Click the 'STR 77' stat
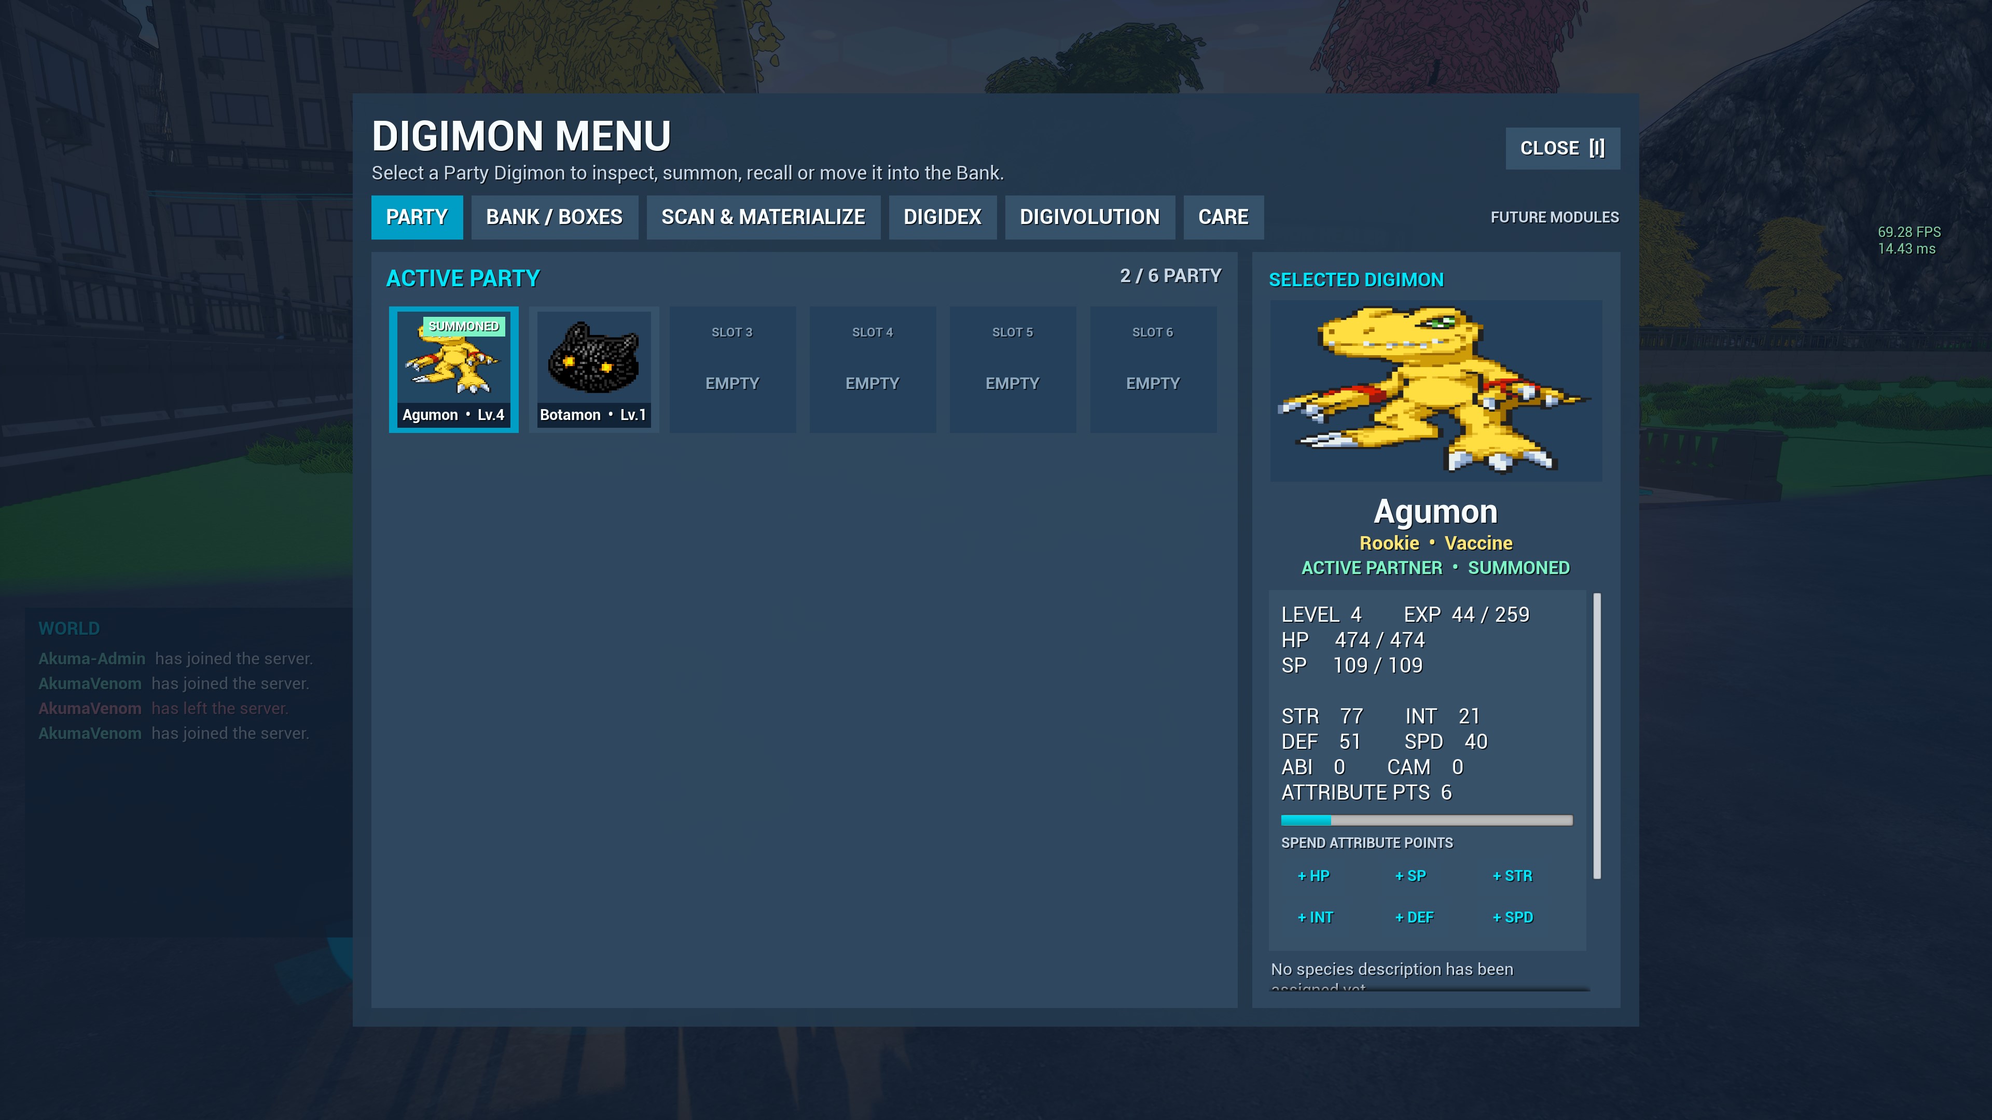 1322,717
